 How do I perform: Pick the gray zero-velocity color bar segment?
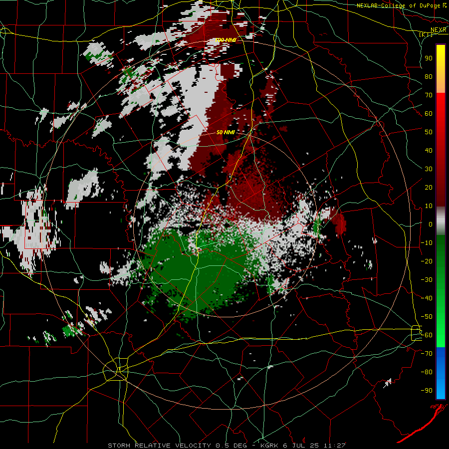(x=441, y=221)
